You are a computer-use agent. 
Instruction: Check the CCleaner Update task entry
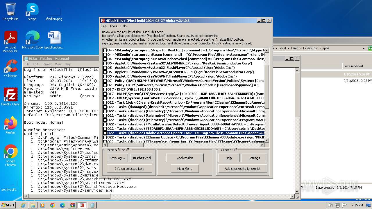click(x=105, y=137)
